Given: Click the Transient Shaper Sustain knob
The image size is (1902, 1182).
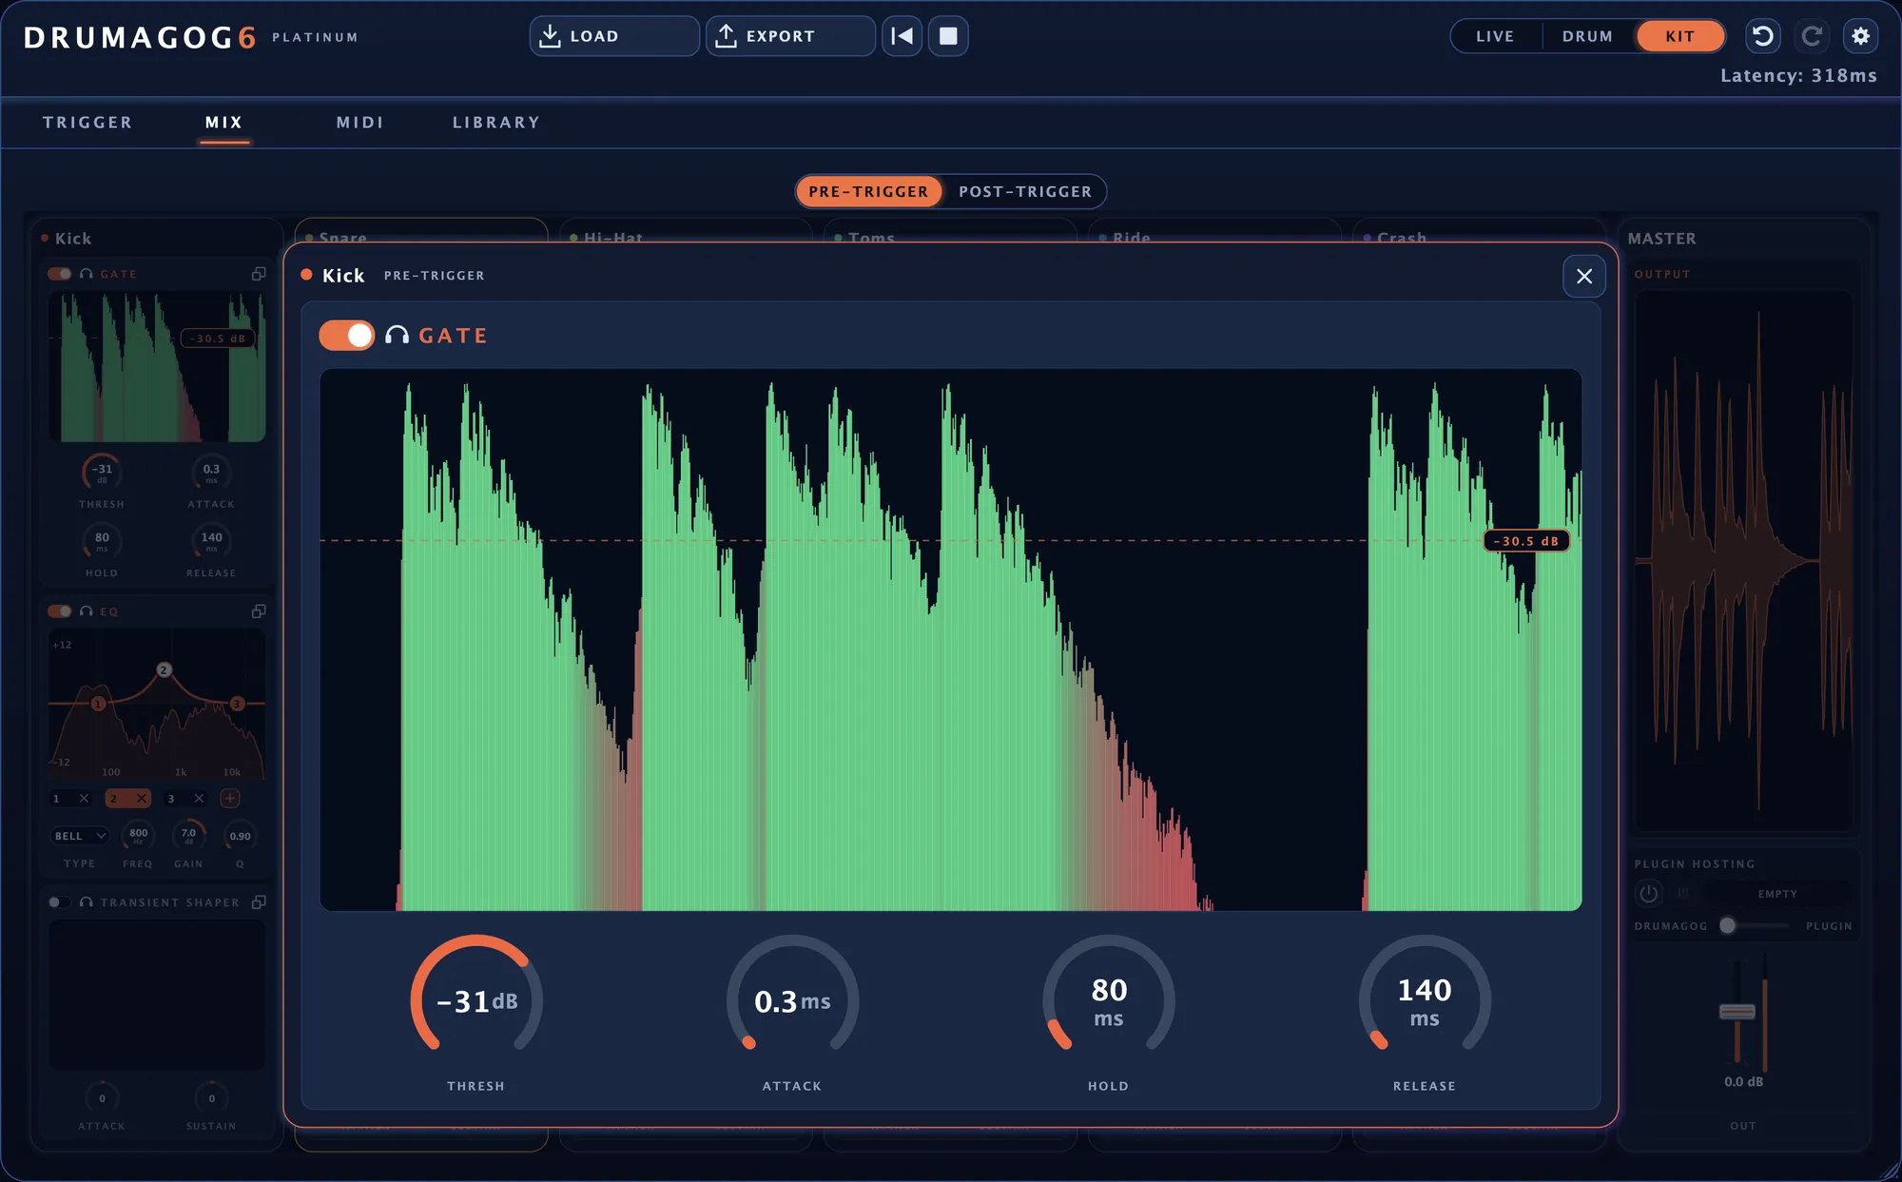Looking at the screenshot, I should click(211, 1098).
